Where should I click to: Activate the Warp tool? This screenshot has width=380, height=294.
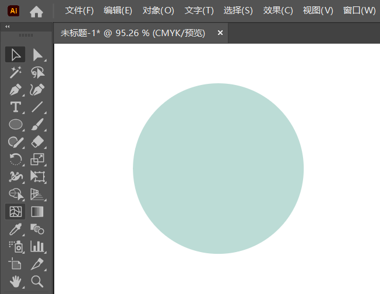click(x=15, y=177)
